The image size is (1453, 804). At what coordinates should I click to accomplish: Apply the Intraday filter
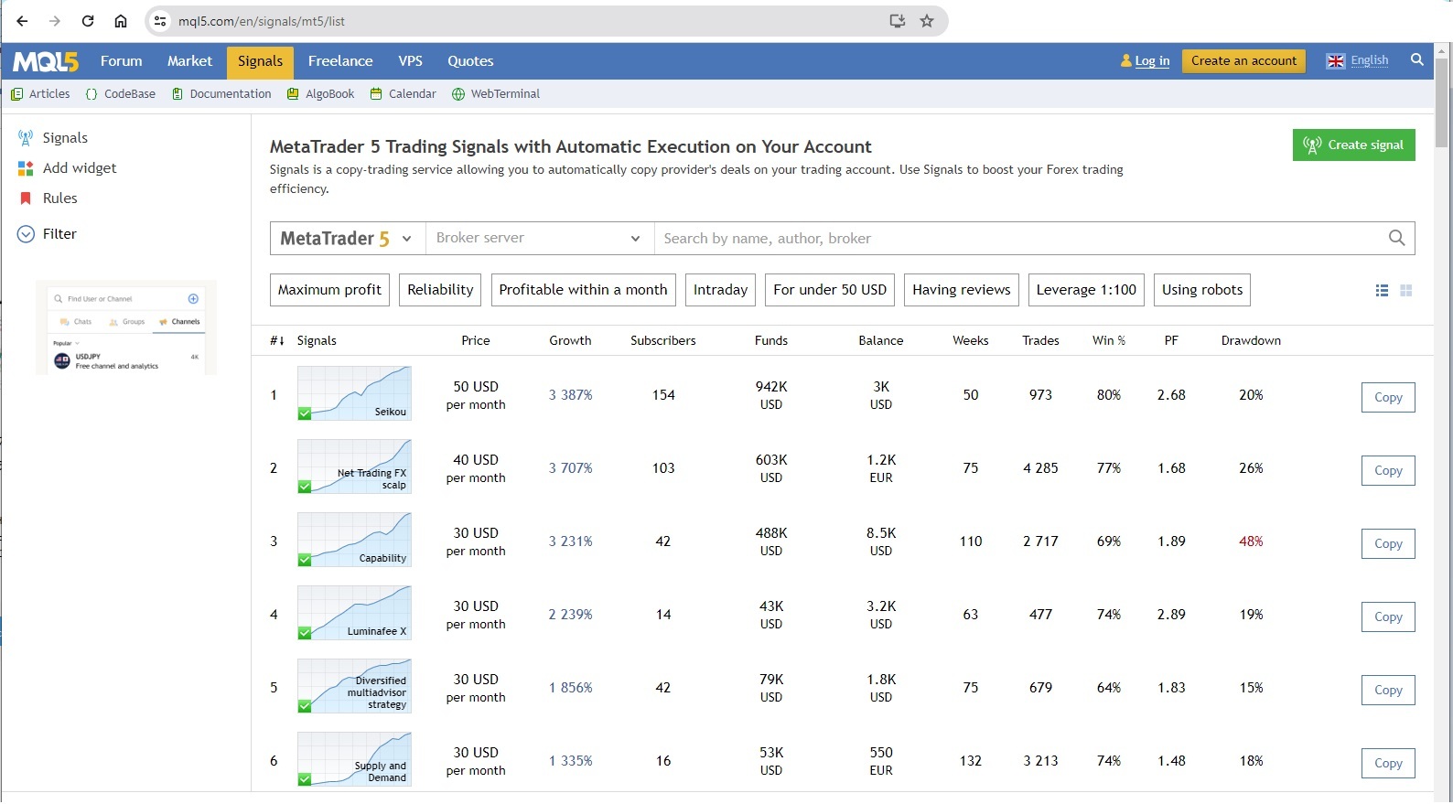720,290
